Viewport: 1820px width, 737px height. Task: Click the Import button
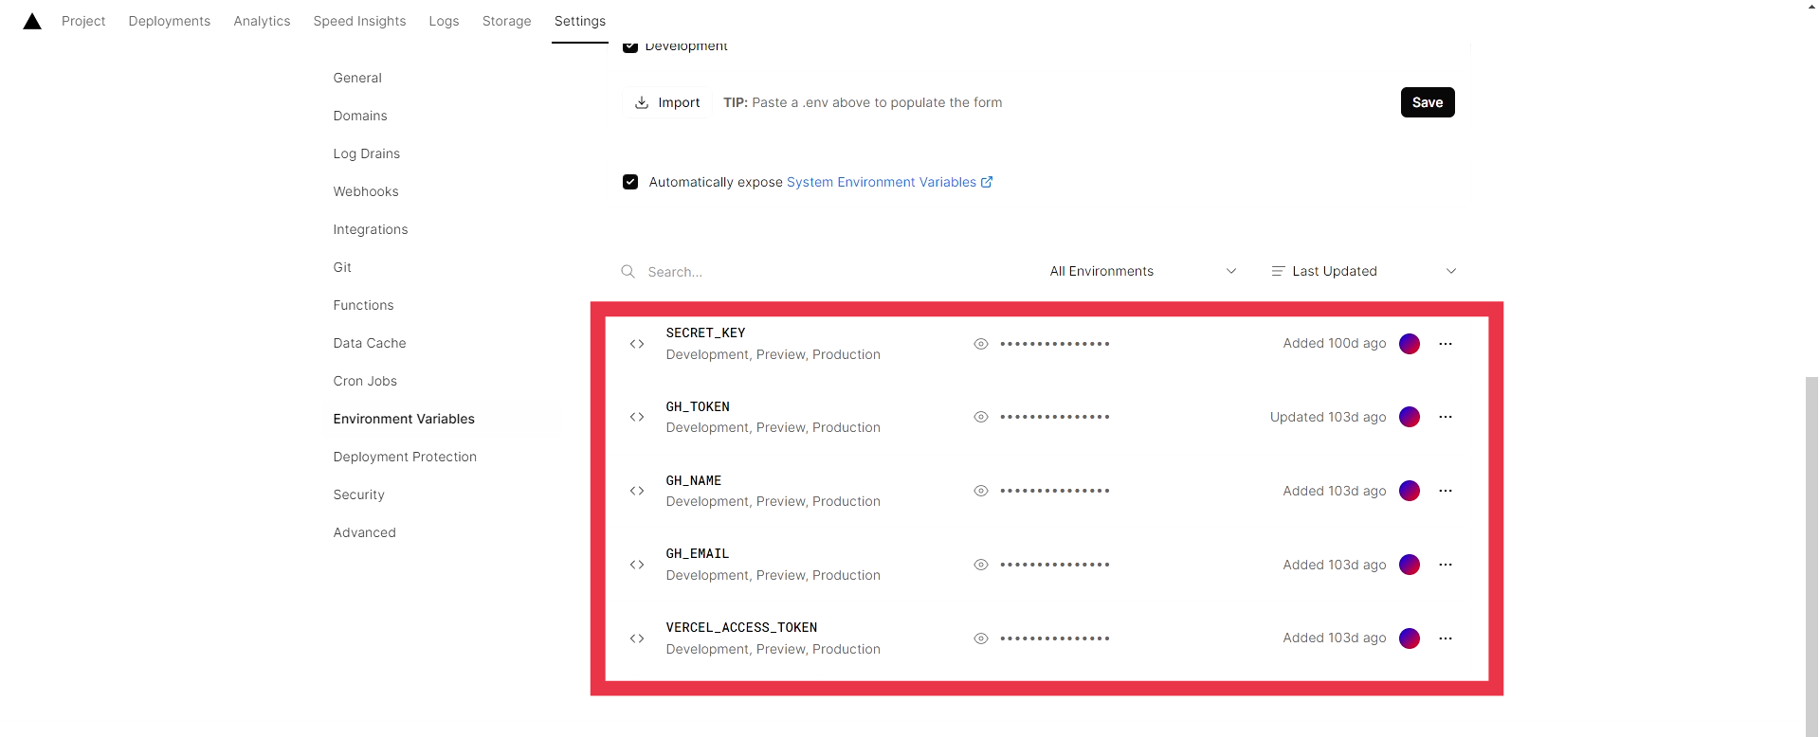[667, 102]
